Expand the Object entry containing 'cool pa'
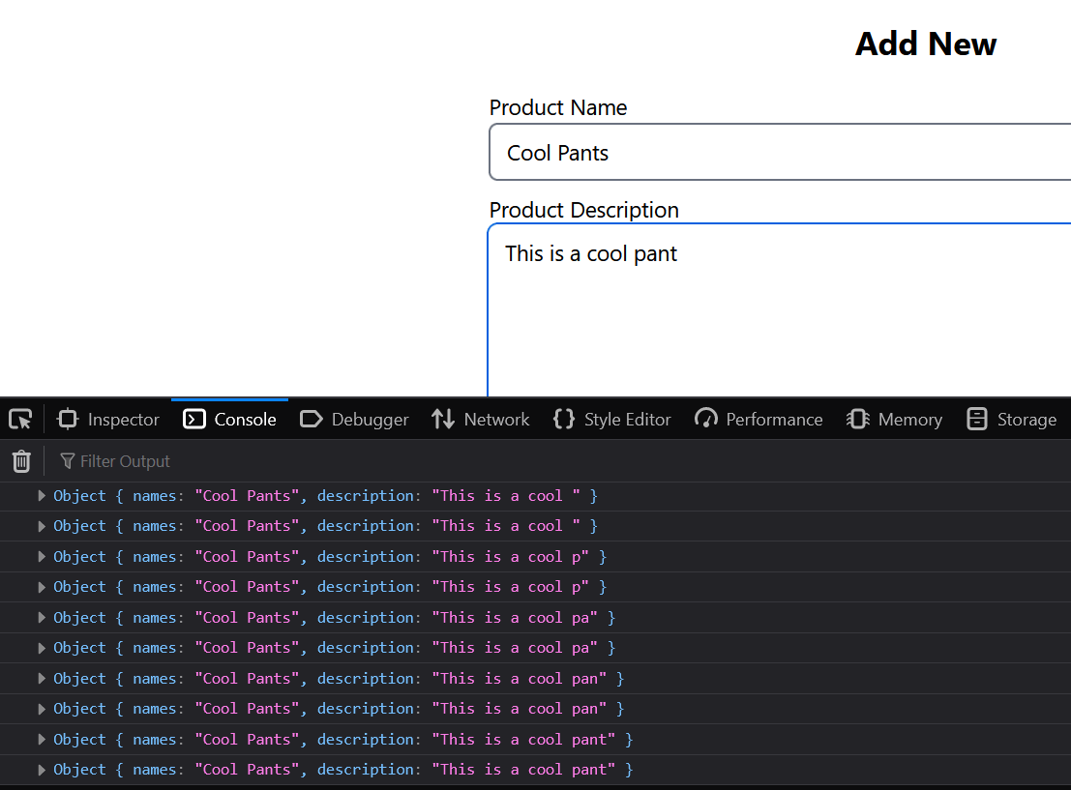Viewport: 1071px width, 790px height. 41,617
